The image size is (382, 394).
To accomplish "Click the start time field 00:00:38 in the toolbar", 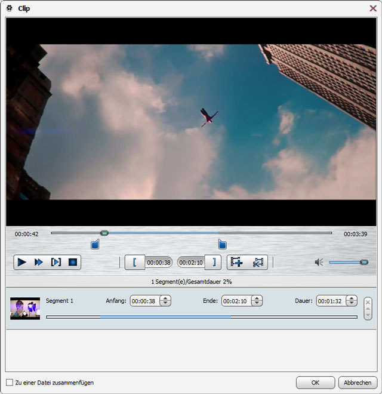I will (x=159, y=263).
